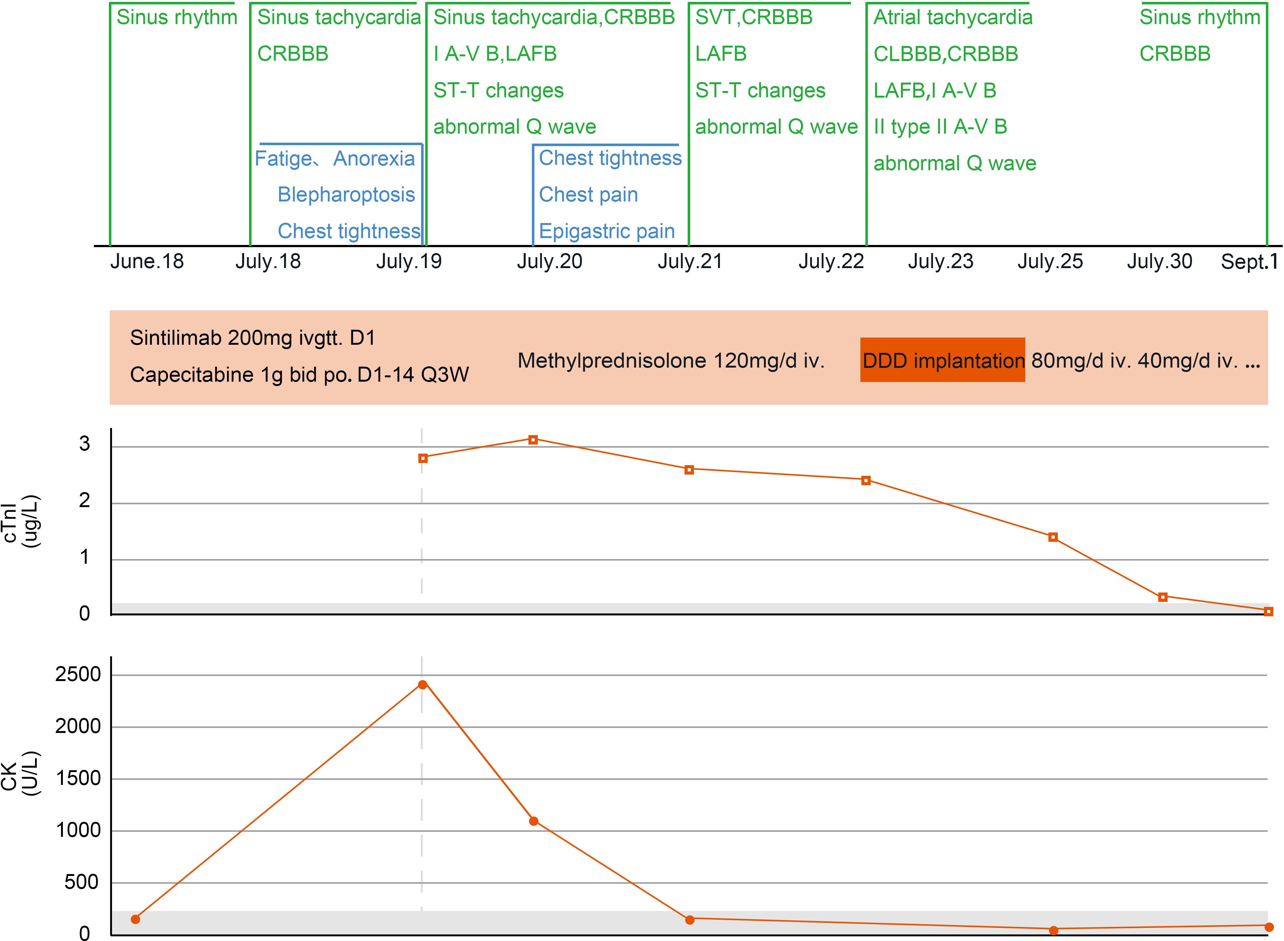Click the cTnI data point at July.30
Viewport: 1284px width, 941px height.
pos(1163,597)
